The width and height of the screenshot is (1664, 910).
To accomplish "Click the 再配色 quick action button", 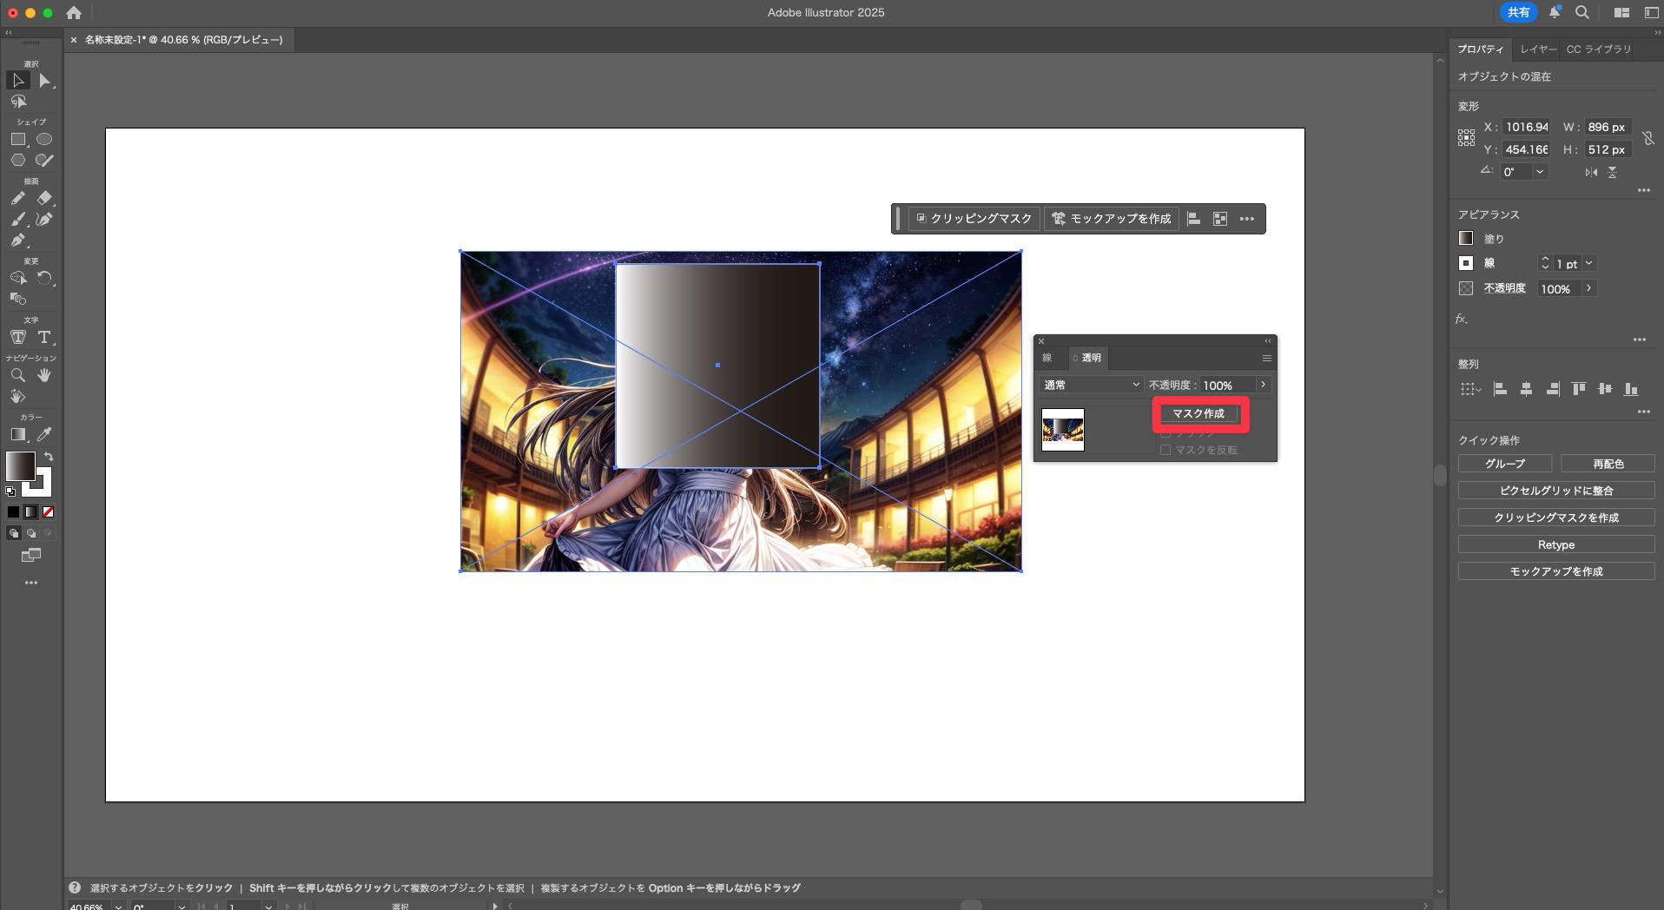I will 1608,464.
